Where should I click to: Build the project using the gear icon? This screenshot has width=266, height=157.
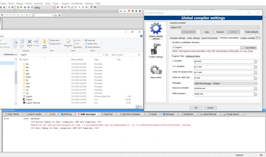(18, 7)
